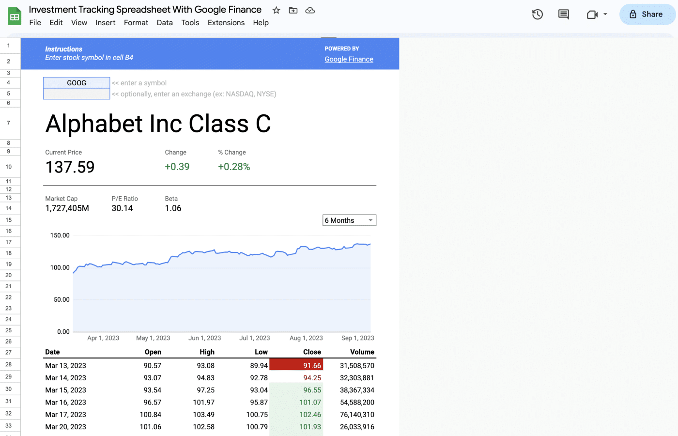
Task: Follow the Google Finance link
Action: tap(349, 59)
